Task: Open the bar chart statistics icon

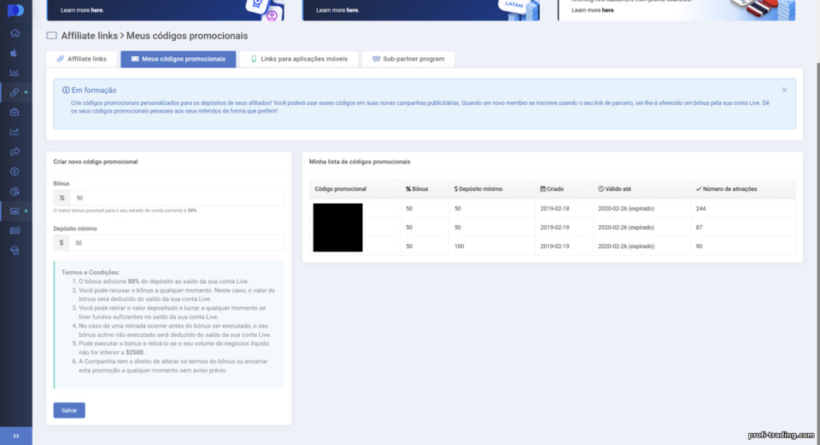Action: pyautogui.click(x=15, y=72)
